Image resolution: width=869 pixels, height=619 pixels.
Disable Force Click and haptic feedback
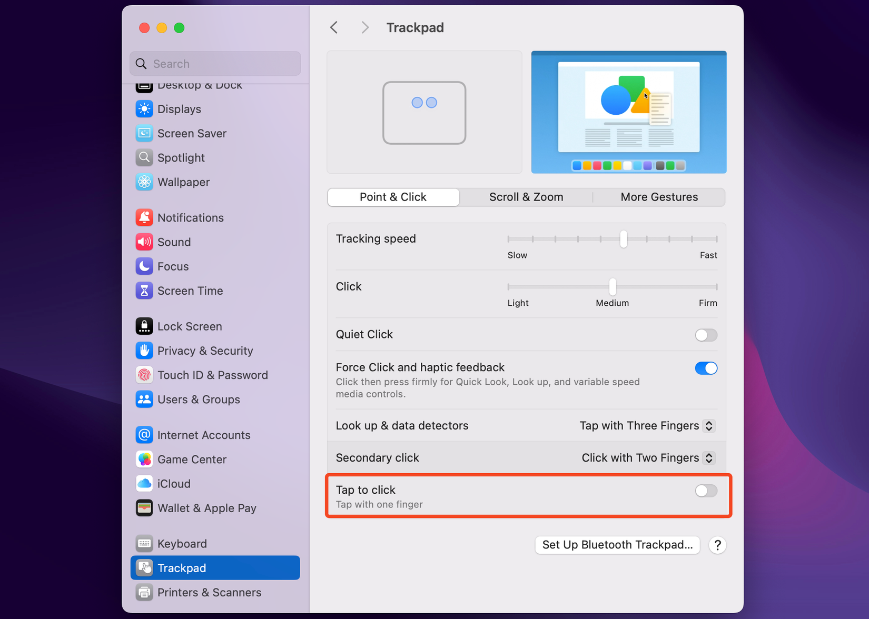706,368
